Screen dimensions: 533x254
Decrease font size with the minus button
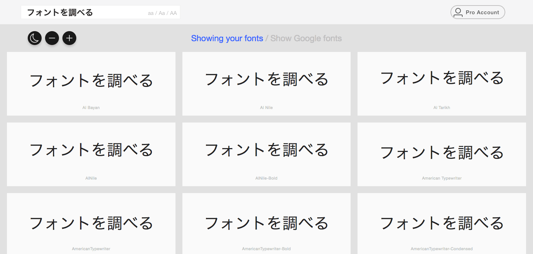[x=52, y=38]
